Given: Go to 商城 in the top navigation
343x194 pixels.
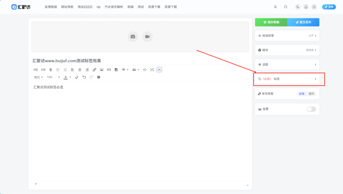Looking at the screenshot, I should tap(130, 7).
